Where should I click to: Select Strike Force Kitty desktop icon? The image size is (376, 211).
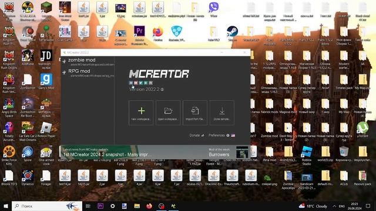[9, 155]
